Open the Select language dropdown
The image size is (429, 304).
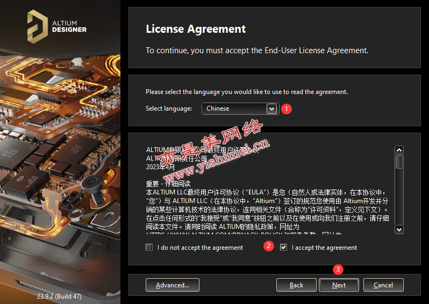(240, 108)
